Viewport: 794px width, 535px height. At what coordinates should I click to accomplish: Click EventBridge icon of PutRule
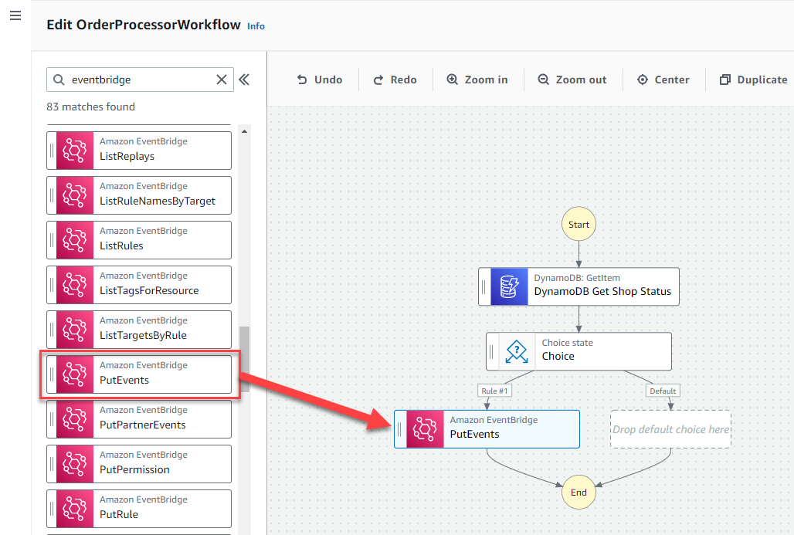coord(75,509)
